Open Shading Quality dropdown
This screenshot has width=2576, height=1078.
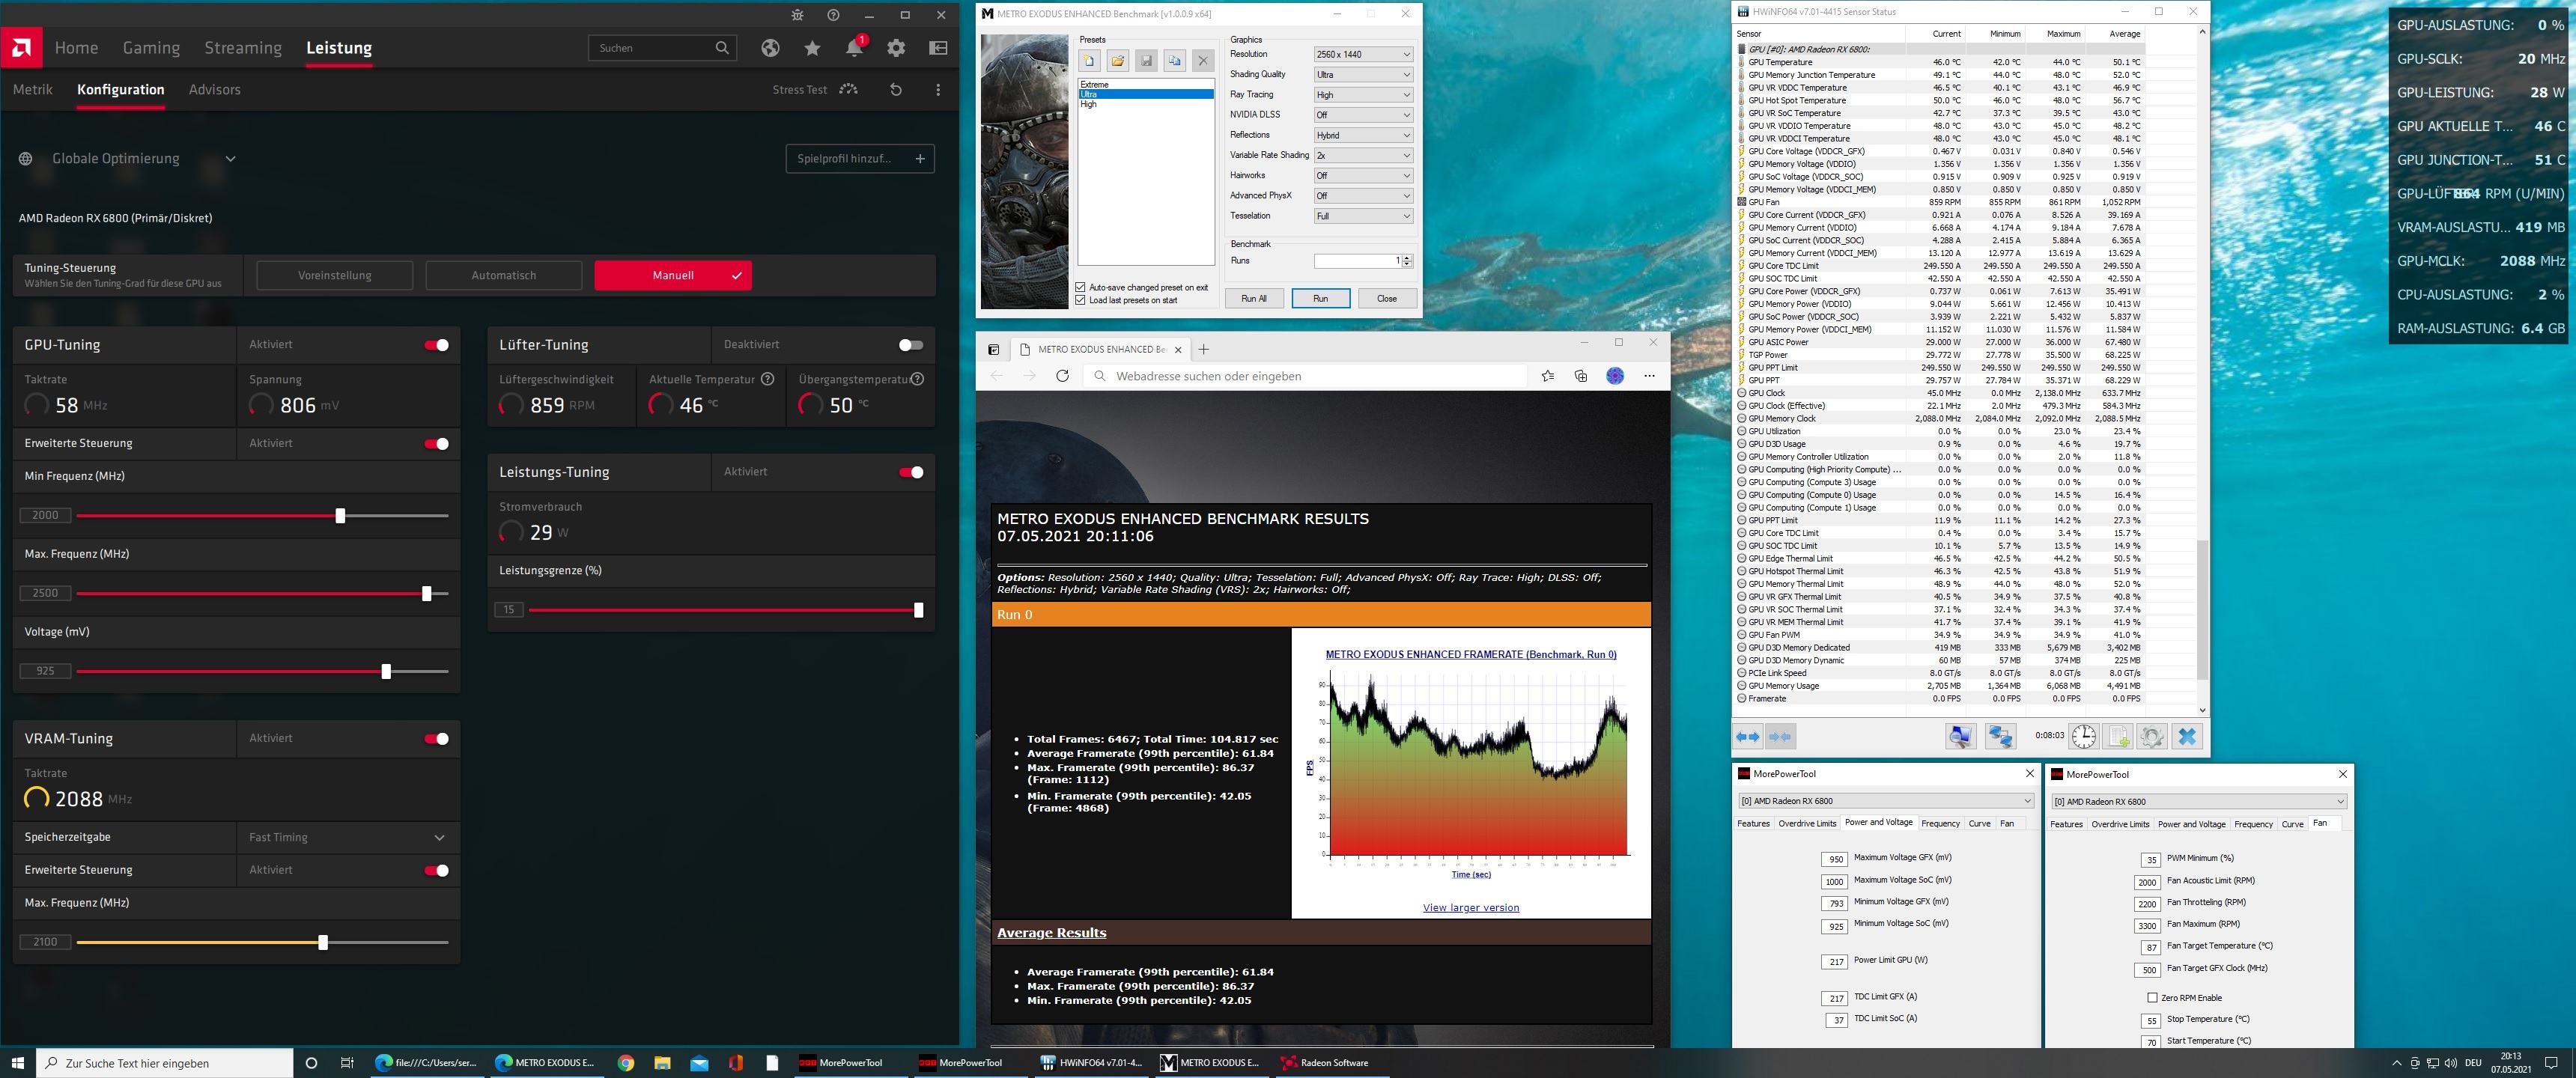1364,74
